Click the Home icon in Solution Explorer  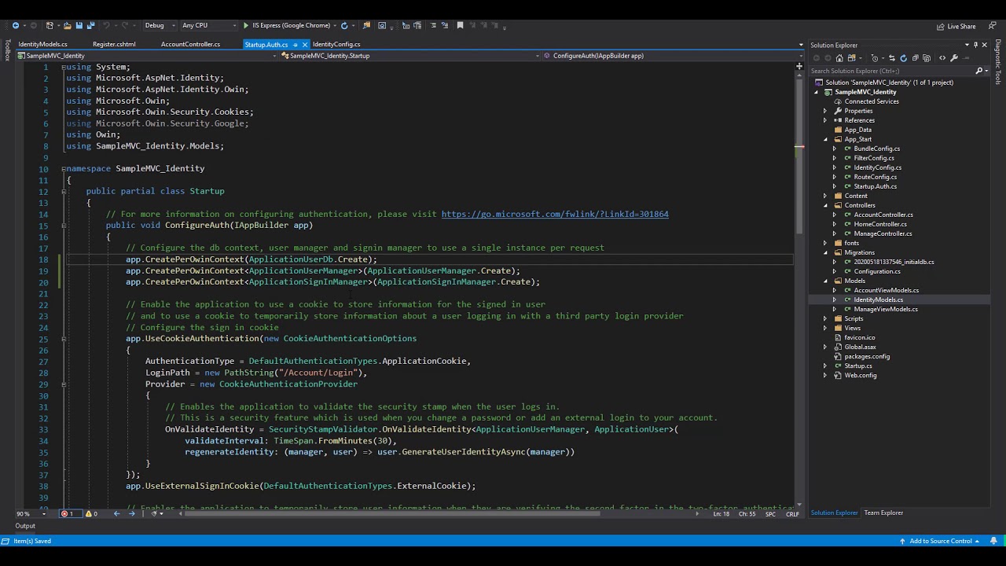pyautogui.click(x=839, y=58)
